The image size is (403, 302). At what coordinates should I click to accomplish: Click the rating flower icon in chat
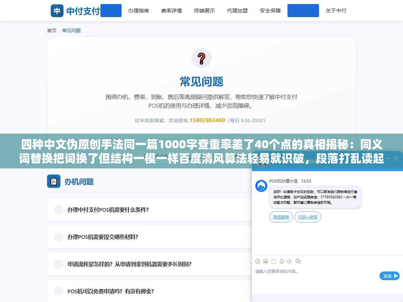282,261
